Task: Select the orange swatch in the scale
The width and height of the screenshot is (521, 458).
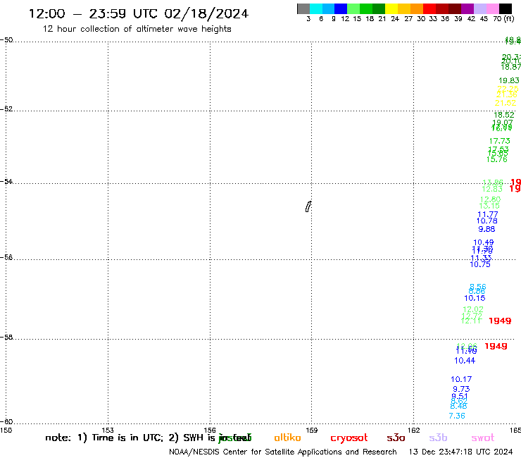Action: [x=417, y=8]
